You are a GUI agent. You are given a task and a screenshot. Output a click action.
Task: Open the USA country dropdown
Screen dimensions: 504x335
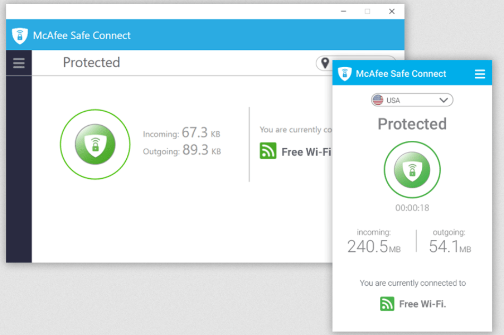412,100
